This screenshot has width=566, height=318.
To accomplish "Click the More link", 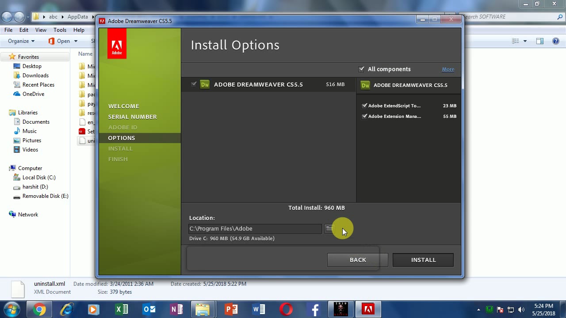I will pos(448,69).
